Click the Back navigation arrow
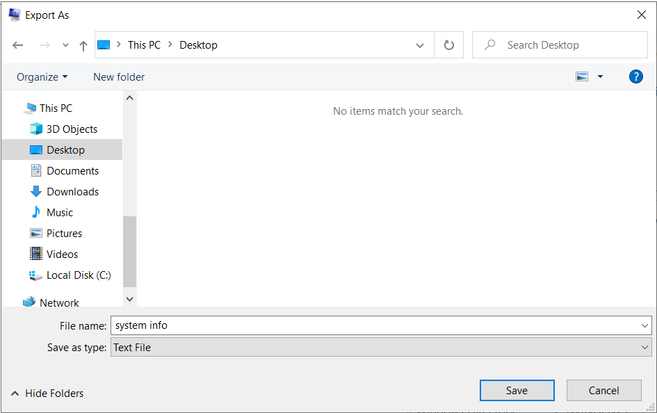Screen dimensions: 657x413 18,45
